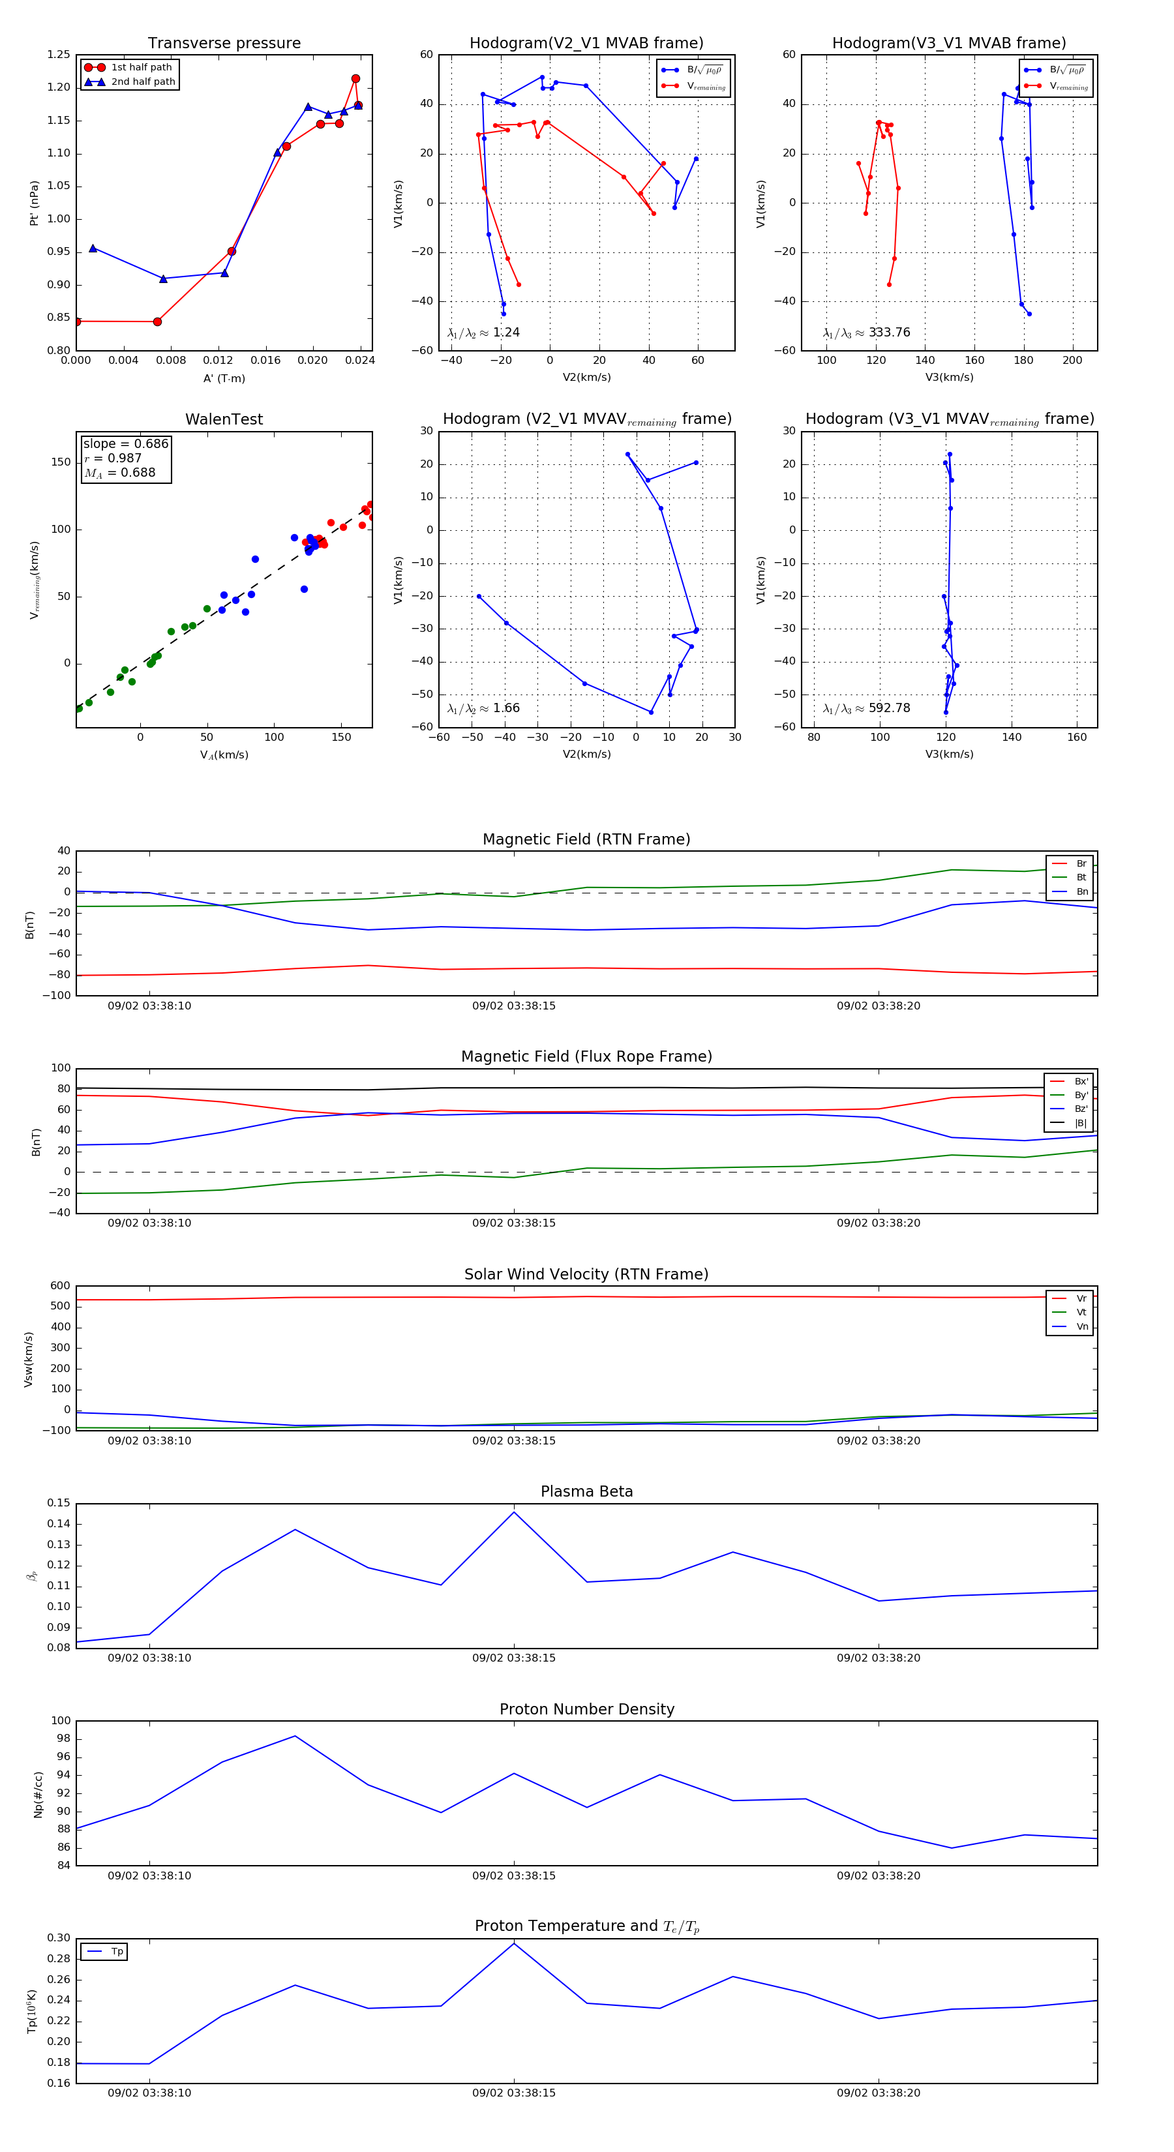Click the 'Plasma Beta' plot title
Screen dimensions: 1174x2152
pyautogui.click(x=586, y=1492)
